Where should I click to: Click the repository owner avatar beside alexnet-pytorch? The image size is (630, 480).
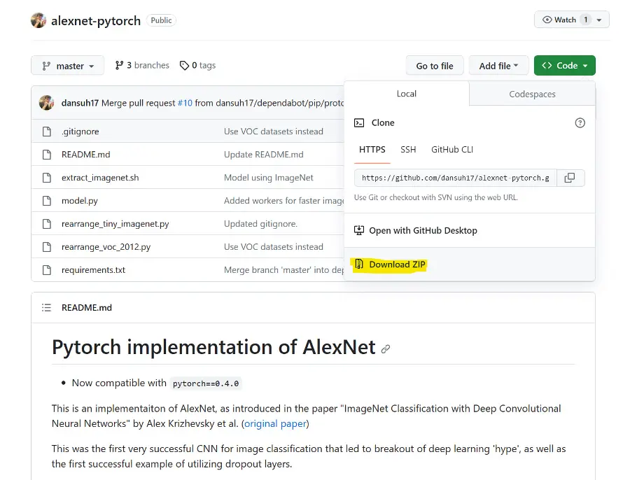(38, 20)
